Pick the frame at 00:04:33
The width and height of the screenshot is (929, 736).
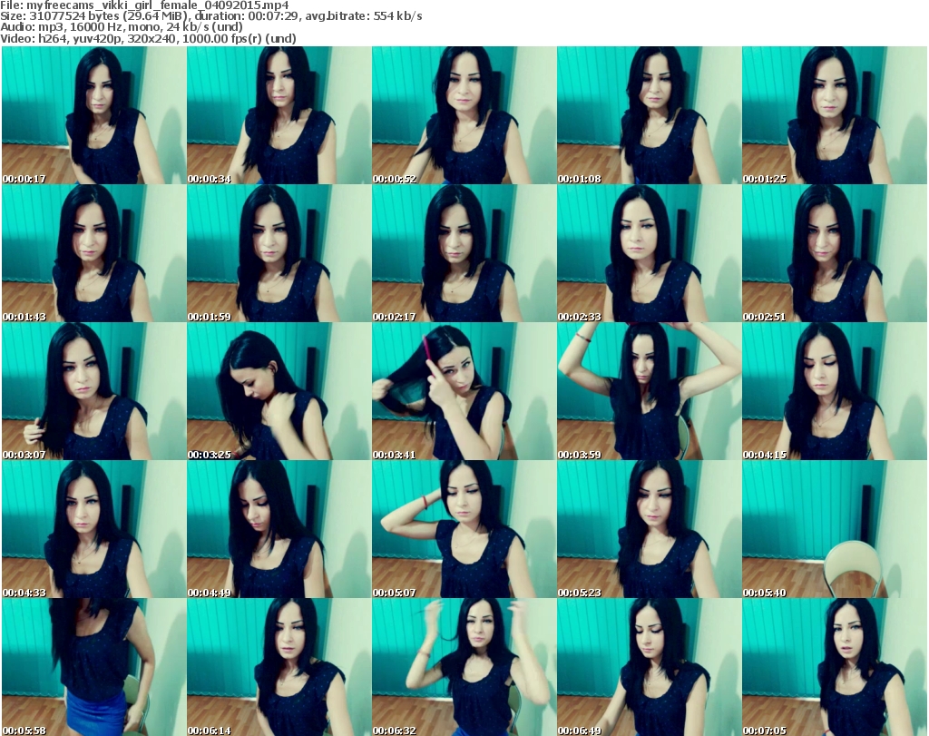pos(93,529)
